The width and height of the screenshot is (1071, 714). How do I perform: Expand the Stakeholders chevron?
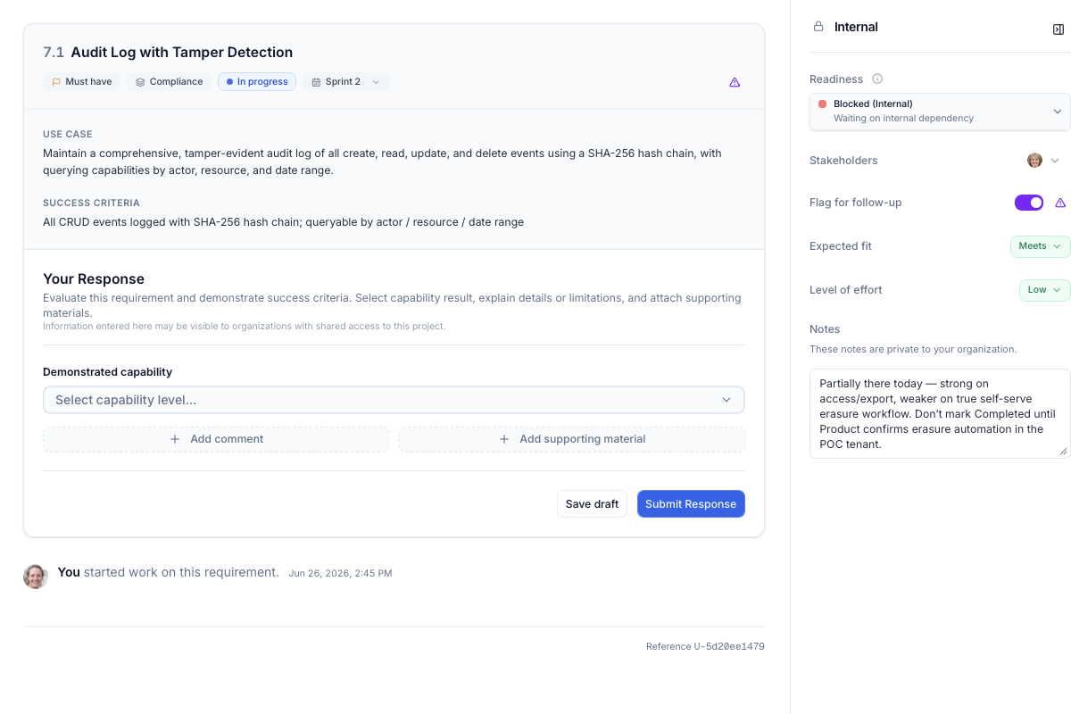[1054, 161]
